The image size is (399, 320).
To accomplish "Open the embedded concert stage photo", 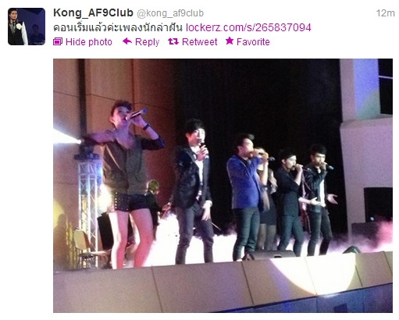I will tap(223, 186).
